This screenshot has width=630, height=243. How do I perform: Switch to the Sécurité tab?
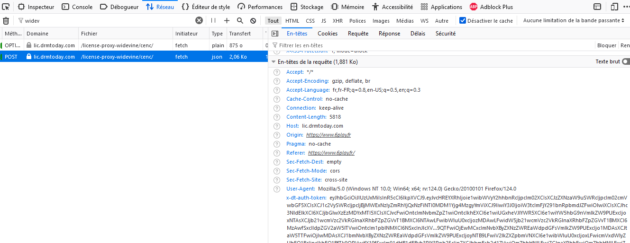[446, 34]
